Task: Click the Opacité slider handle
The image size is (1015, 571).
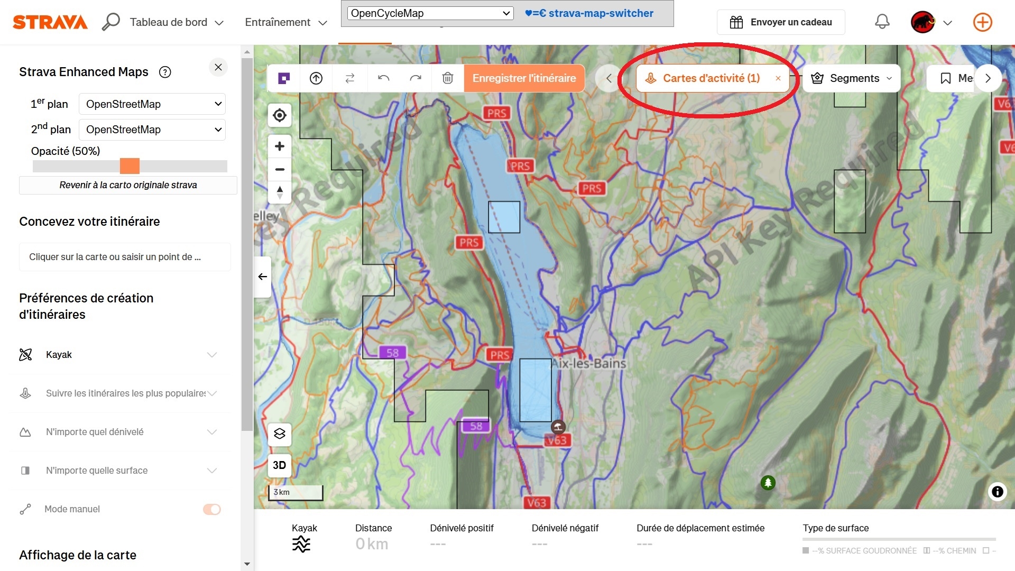Action: point(130,166)
